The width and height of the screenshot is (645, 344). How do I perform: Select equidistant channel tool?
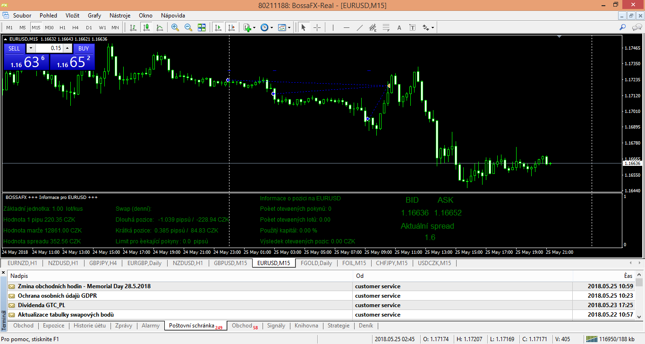(x=373, y=27)
